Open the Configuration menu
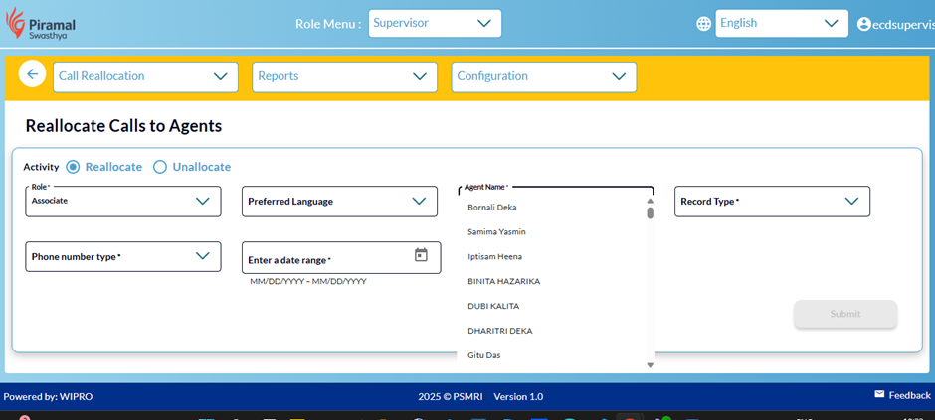The height and width of the screenshot is (420, 935). coord(543,76)
